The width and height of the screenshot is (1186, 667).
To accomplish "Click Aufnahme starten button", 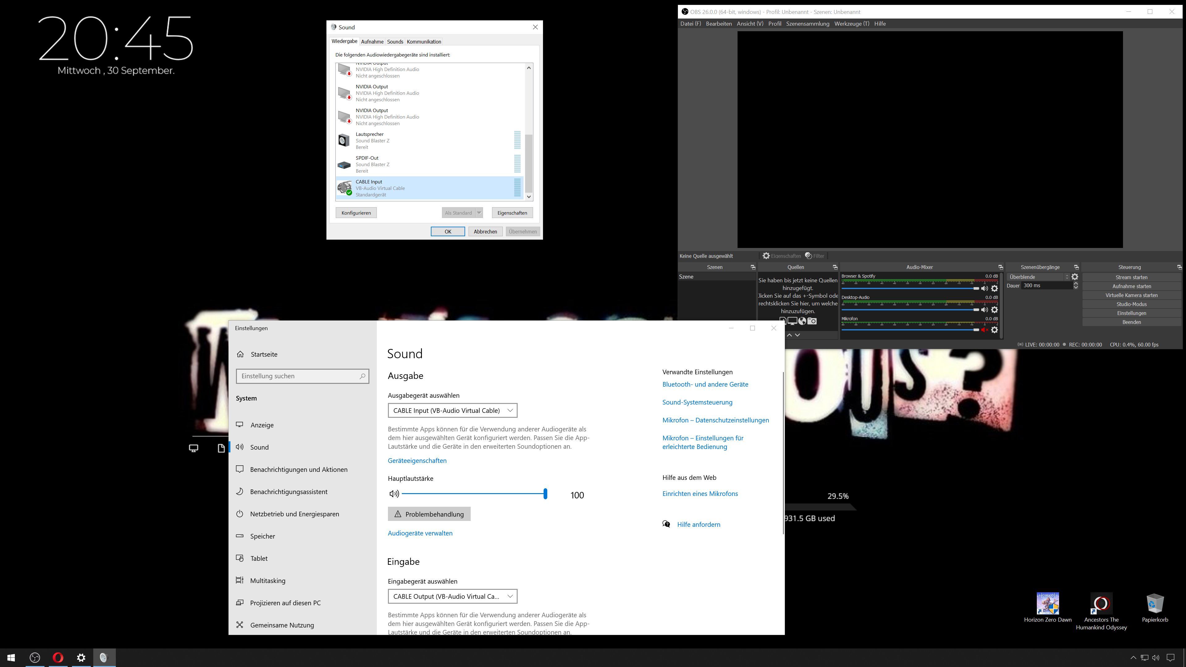I will point(1131,286).
